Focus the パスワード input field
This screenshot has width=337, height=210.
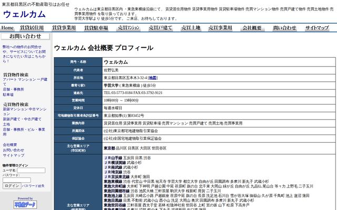[x=17, y=180]
